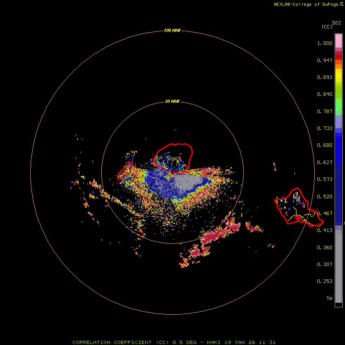Viewport: 345px width, 345px height.
Task: Click the 0.253 scale value
Action: 325,281
